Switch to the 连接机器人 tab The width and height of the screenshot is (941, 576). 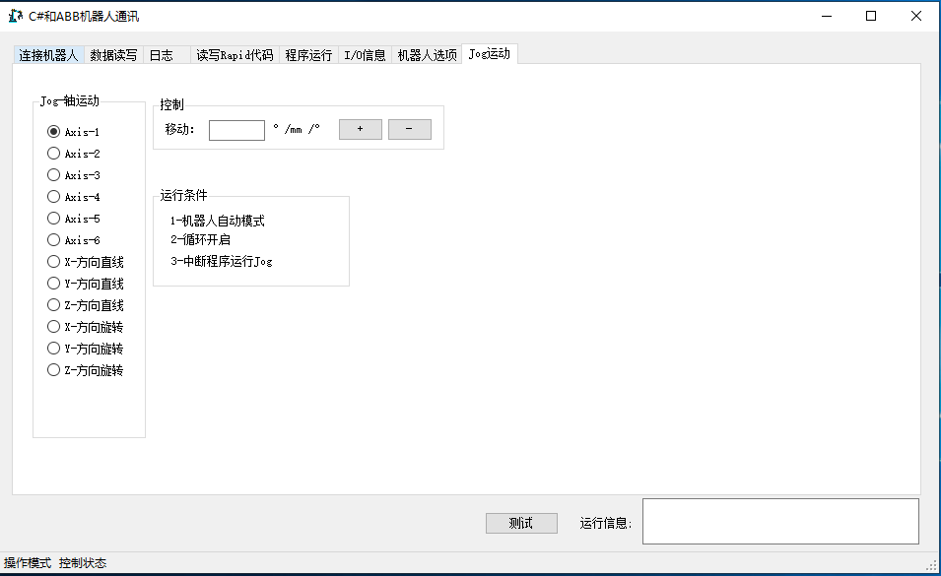point(45,55)
